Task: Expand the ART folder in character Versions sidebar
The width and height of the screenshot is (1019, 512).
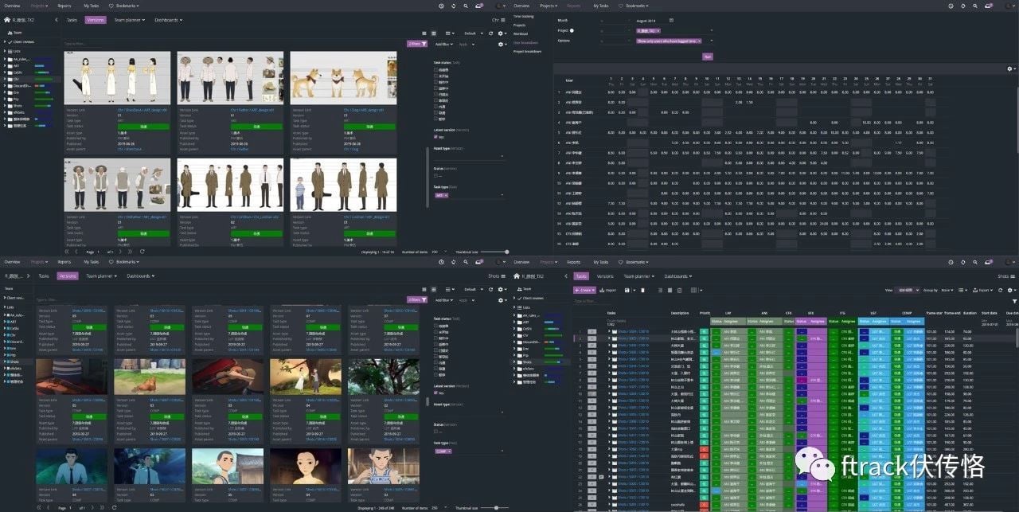Action: [x=6, y=65]
